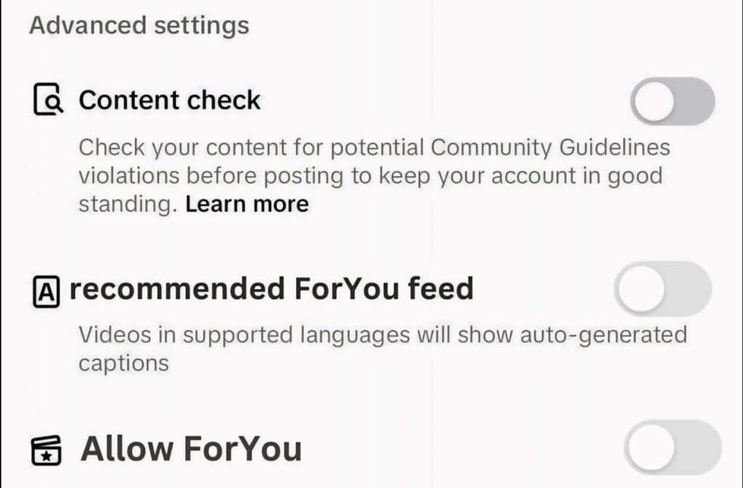This screenshot has height=488, width=743.
Task: Click the word 'standing.' before Learn more
Action: [128, 204]
